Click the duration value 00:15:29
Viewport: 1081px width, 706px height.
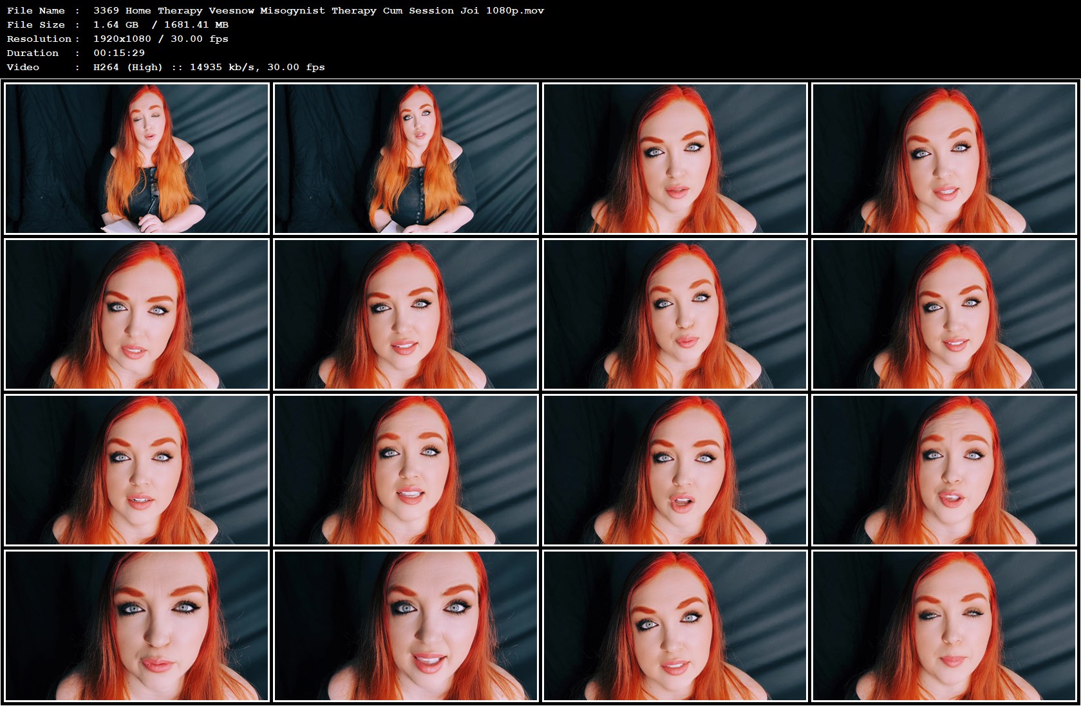(119, 53)
